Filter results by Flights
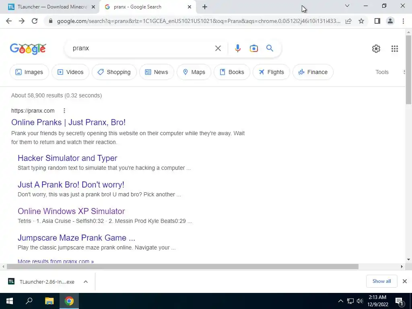 click(x=271, y=72)
